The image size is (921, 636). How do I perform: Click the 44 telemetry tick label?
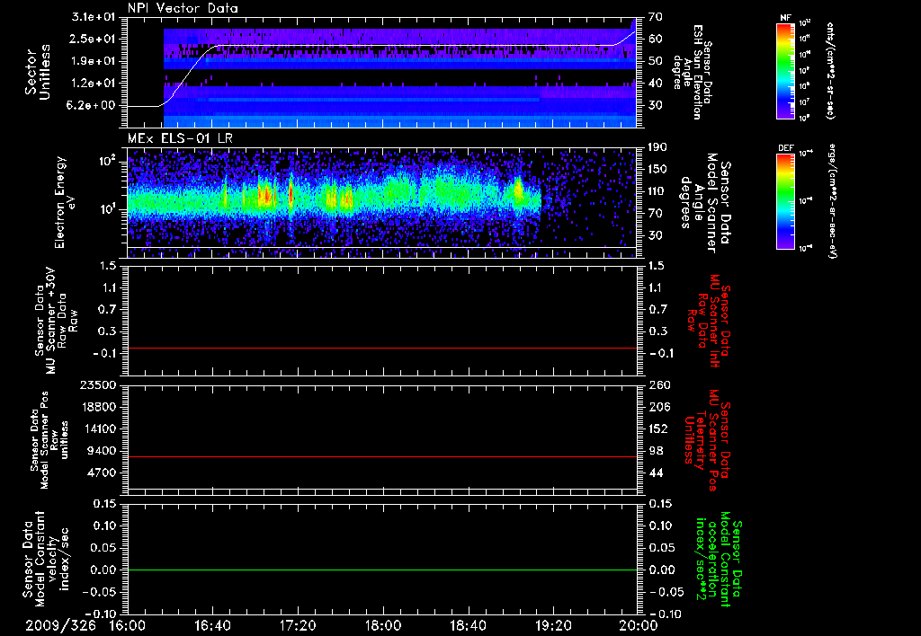[x=656, y=473]
